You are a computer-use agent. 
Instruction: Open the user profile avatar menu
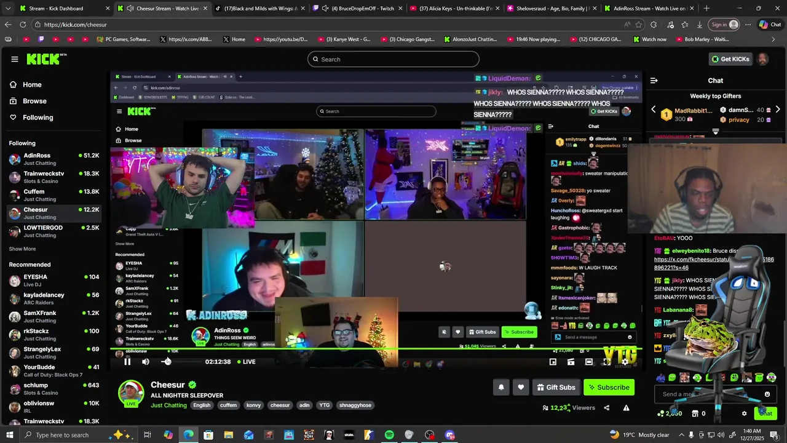(762, 59)
